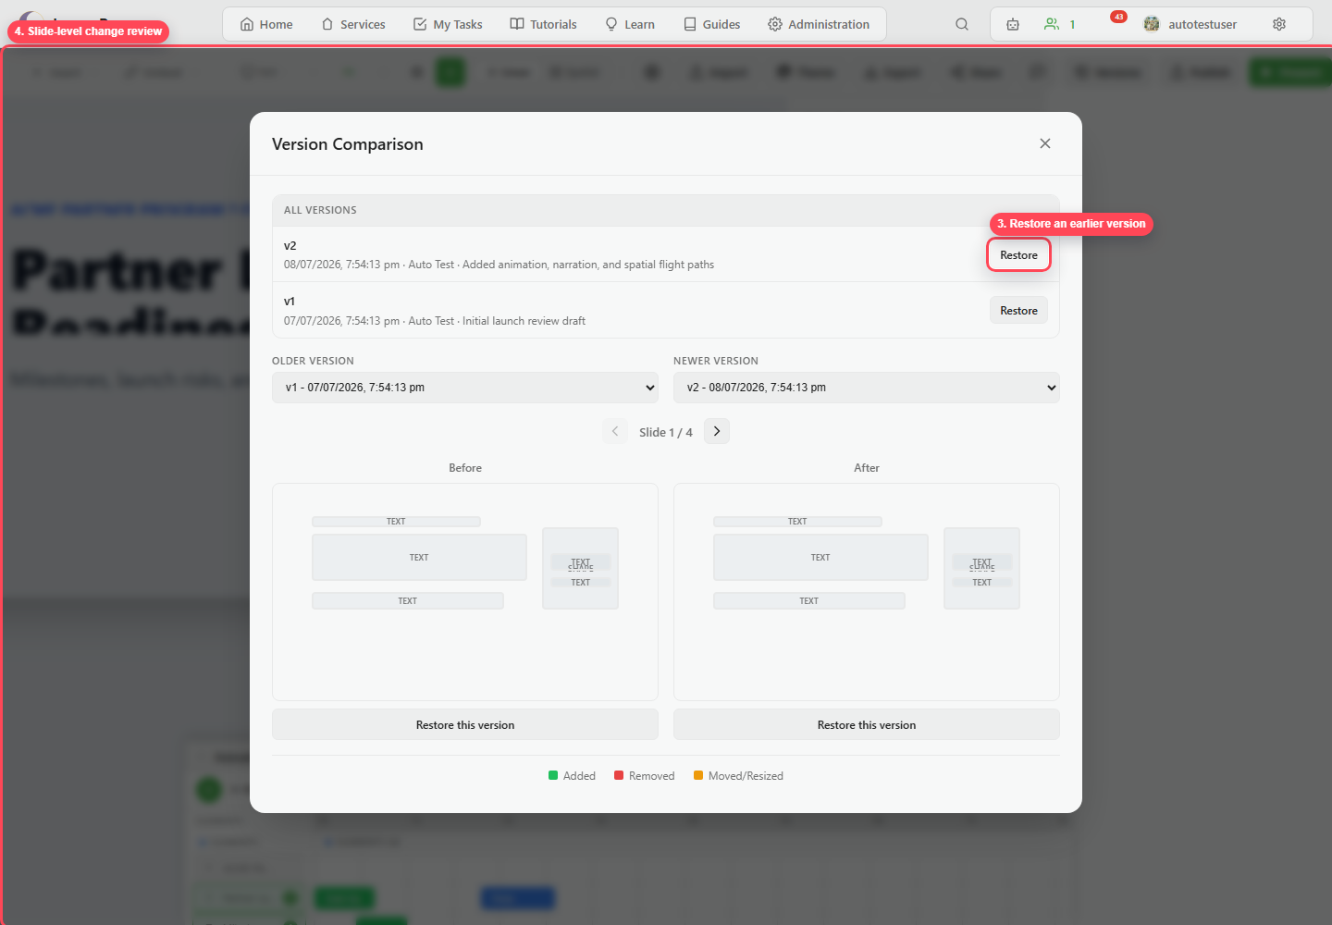The width and height of the screenshot is (1332, 925).
Task: Open My Tasks
Action: [448, 24]
